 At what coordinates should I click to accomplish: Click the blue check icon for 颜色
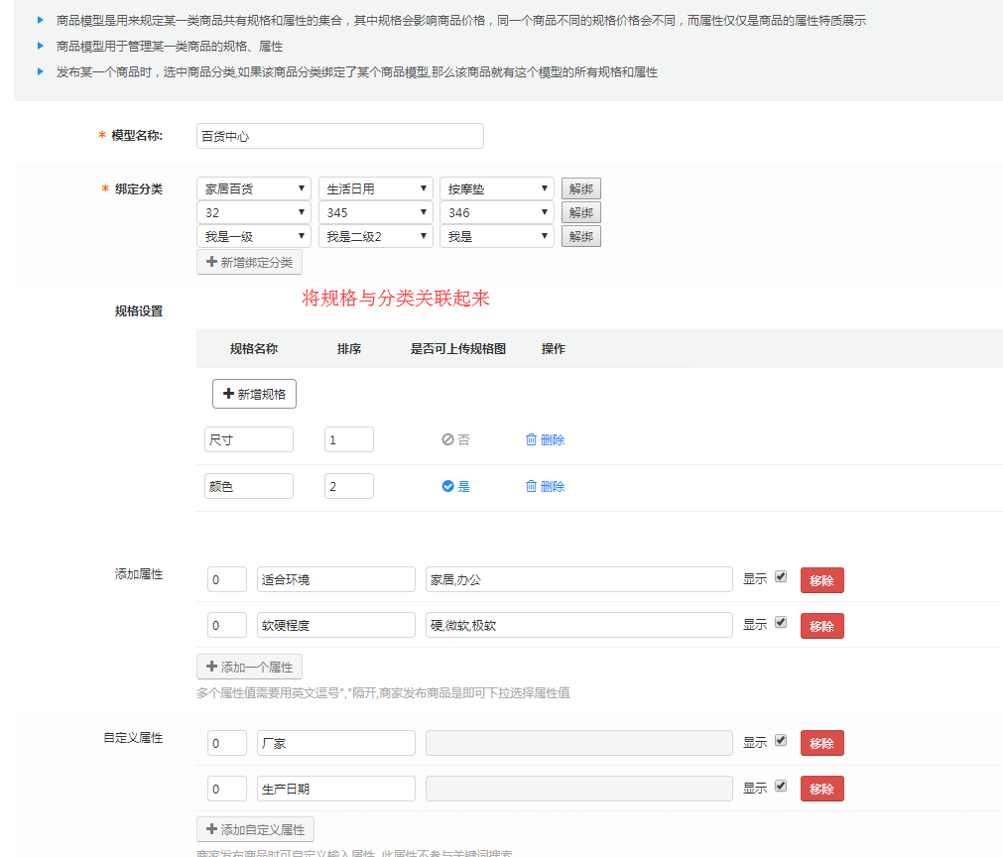(x=447, y=486)
